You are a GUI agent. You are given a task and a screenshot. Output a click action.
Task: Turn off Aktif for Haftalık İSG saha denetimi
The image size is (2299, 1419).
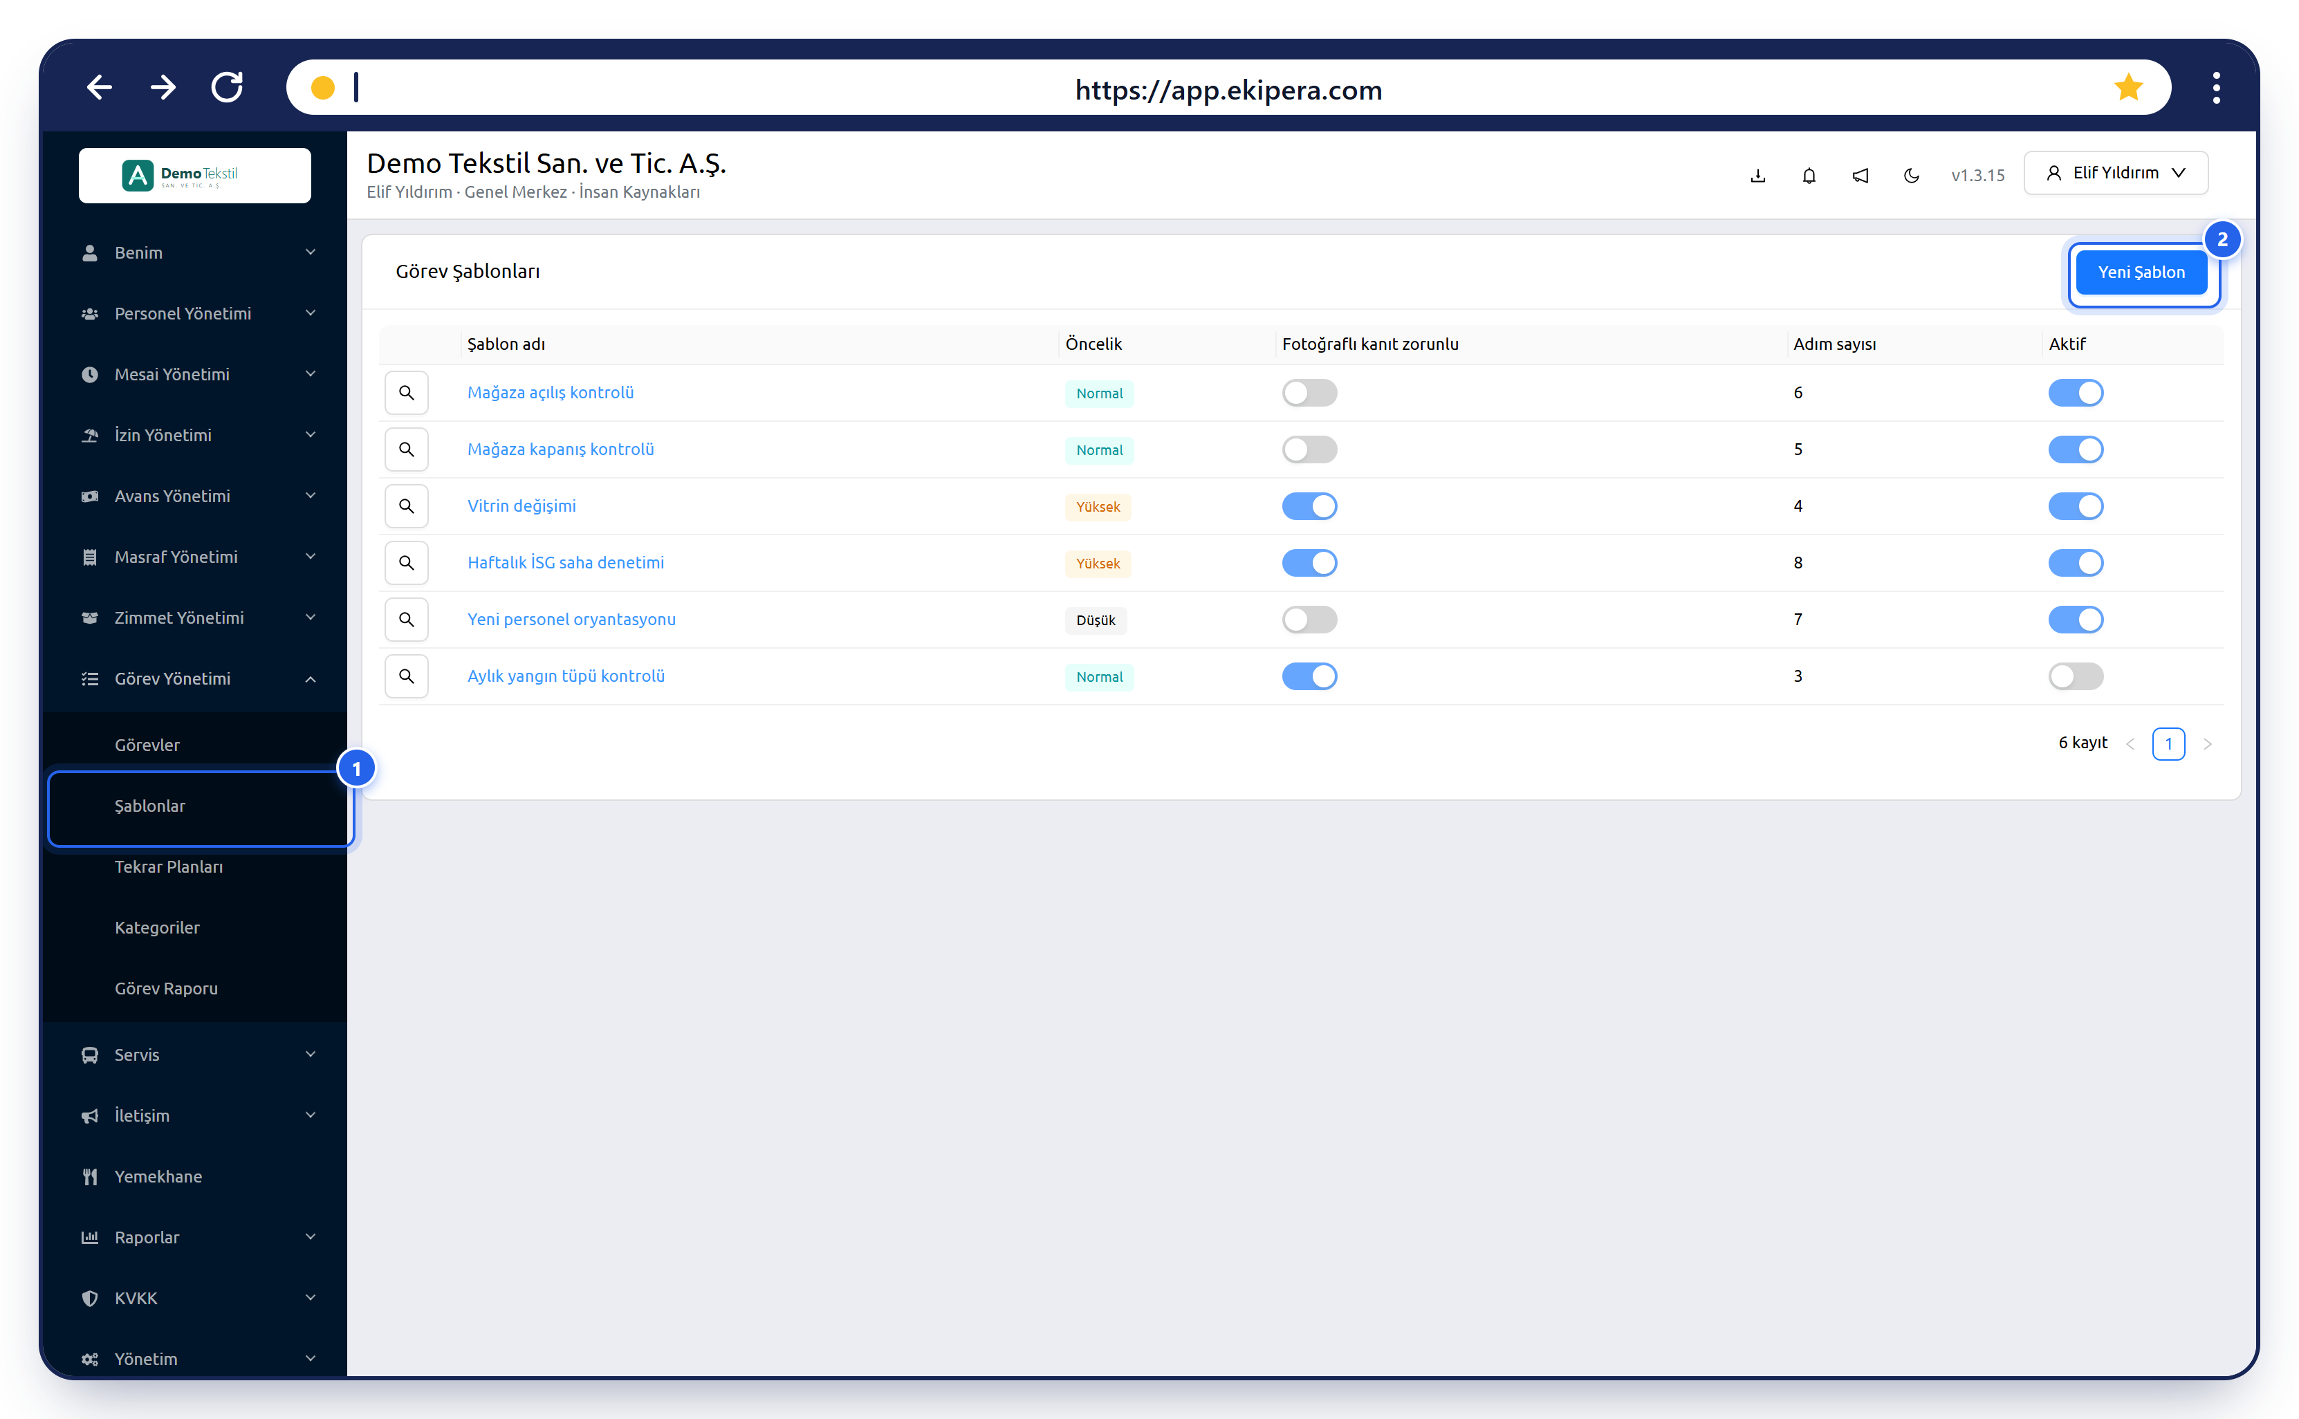[2075, 562]
